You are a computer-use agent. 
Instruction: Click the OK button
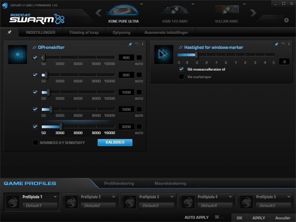(239, 218)
